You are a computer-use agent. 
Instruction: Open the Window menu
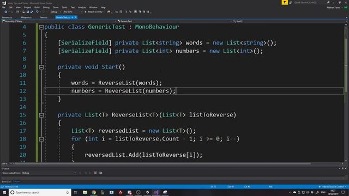click(x=93, y=7)
